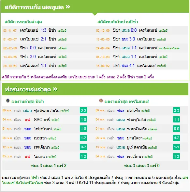Image resolution: width=190 pixels, height=192 pixels.
Task: Click the double-arrow icon beside head-to-head header
Action: tap(68, 7)
